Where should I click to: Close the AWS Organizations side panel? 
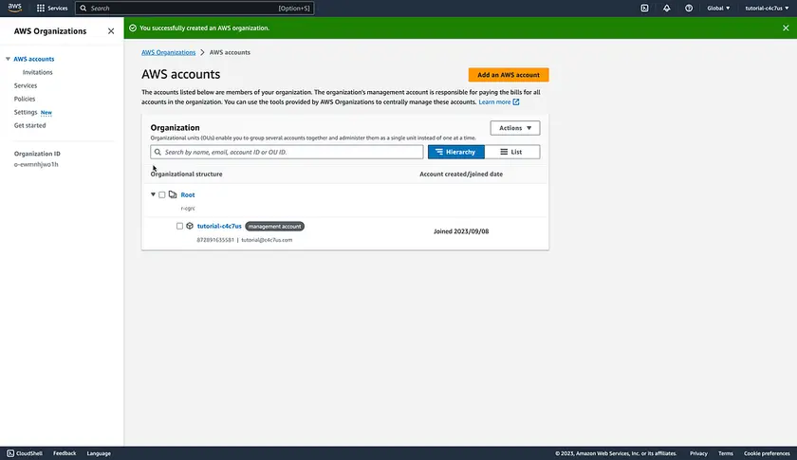coord(111,31)
